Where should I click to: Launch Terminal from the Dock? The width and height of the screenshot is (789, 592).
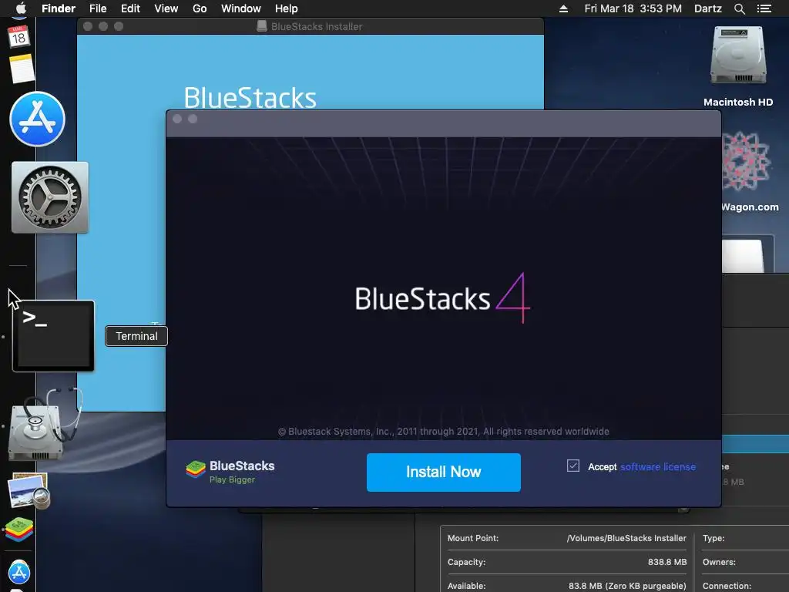pos(53,336)
